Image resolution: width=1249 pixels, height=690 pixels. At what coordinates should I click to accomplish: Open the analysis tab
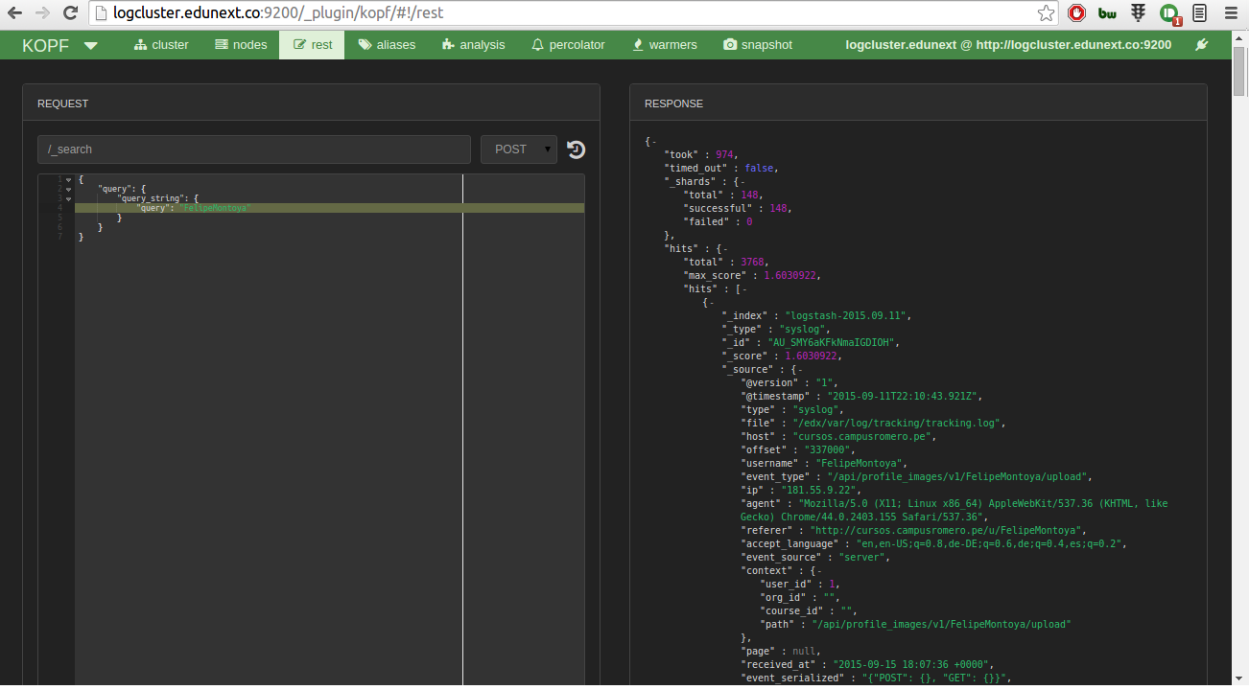[x=473, y=45]
